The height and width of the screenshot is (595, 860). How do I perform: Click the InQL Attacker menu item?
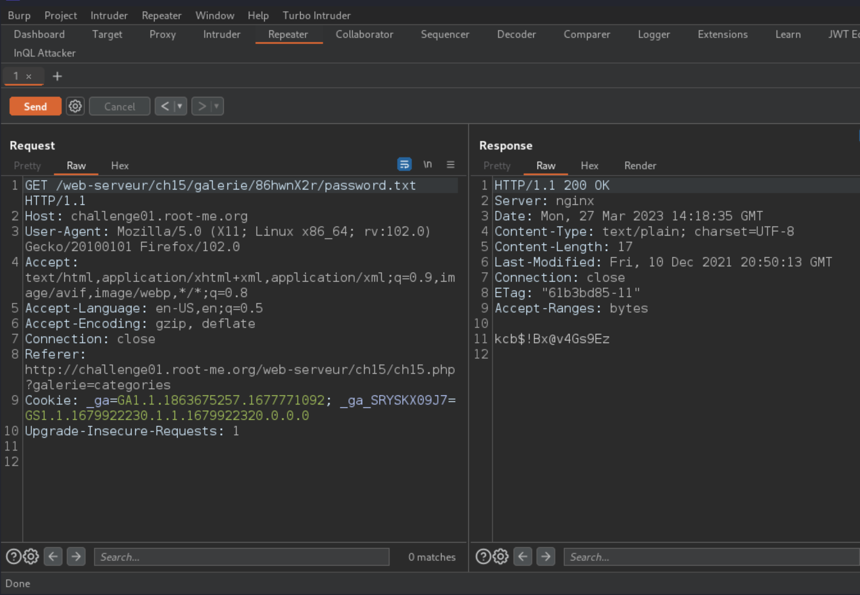[x=44, y=53]
